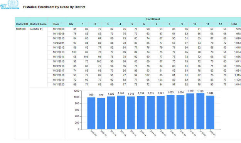Select total 978 in the 10/1/2009 row
Viewport: 241px width, 143px height.
point(238,34)
